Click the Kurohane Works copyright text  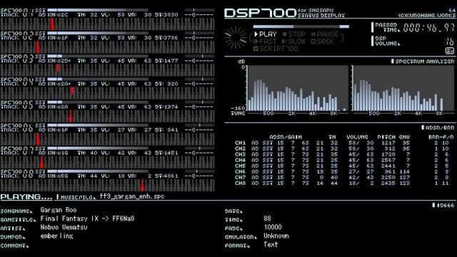tap(427, 15)
